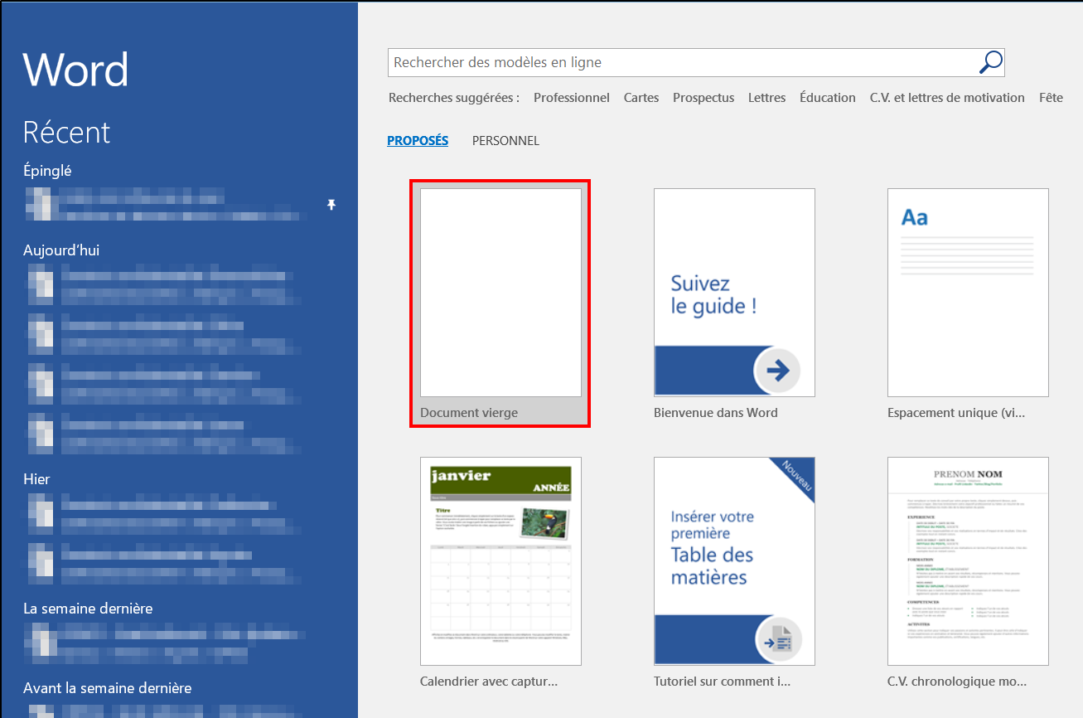Choose the Prospectus suggested search
Screen dimensions: 1083x718
(x=703, y=98)
